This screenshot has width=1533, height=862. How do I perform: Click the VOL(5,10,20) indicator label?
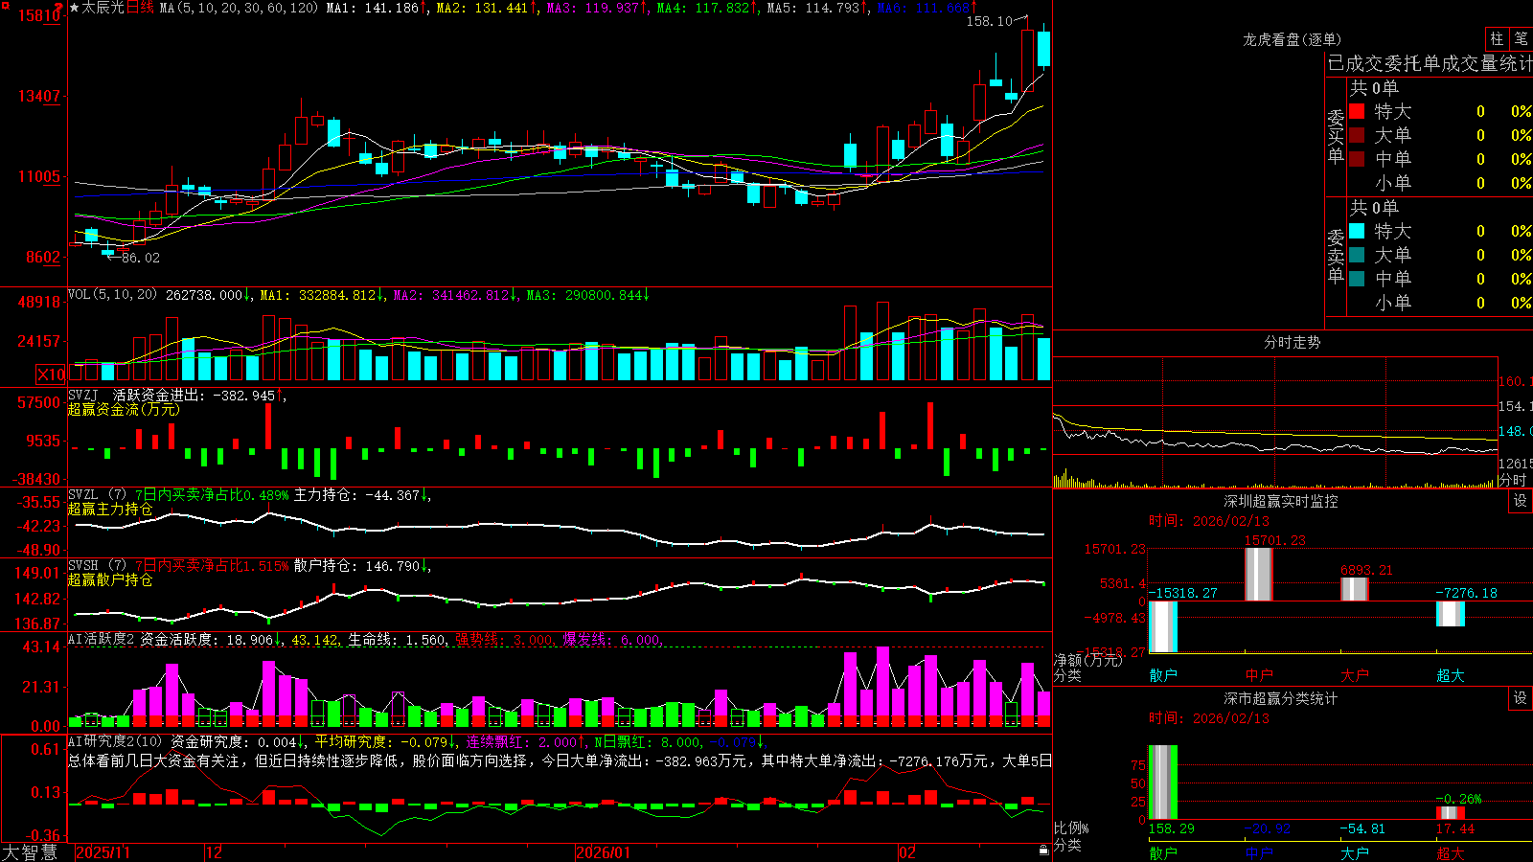(112, 295)
